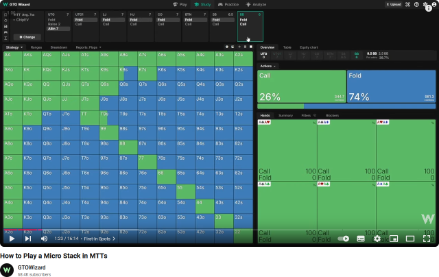
Task: Click the A5o cell in the matrix
Action: point(13,191)
